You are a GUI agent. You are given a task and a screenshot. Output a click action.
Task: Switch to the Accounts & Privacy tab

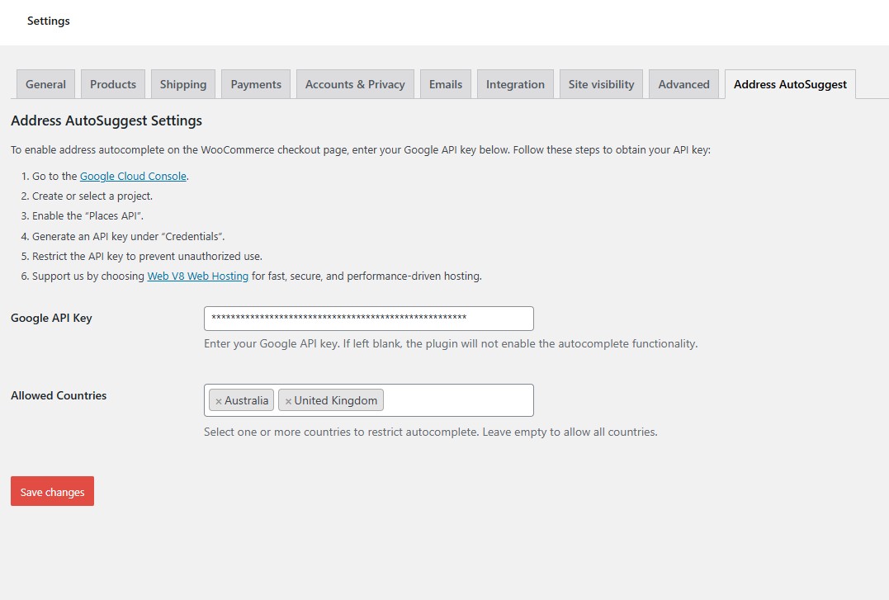[354, 83]
